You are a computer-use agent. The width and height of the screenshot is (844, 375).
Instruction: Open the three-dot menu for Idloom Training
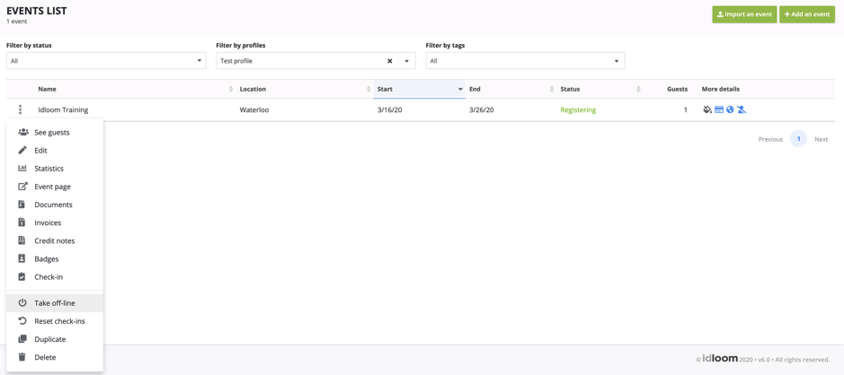(x=20, y=109)
